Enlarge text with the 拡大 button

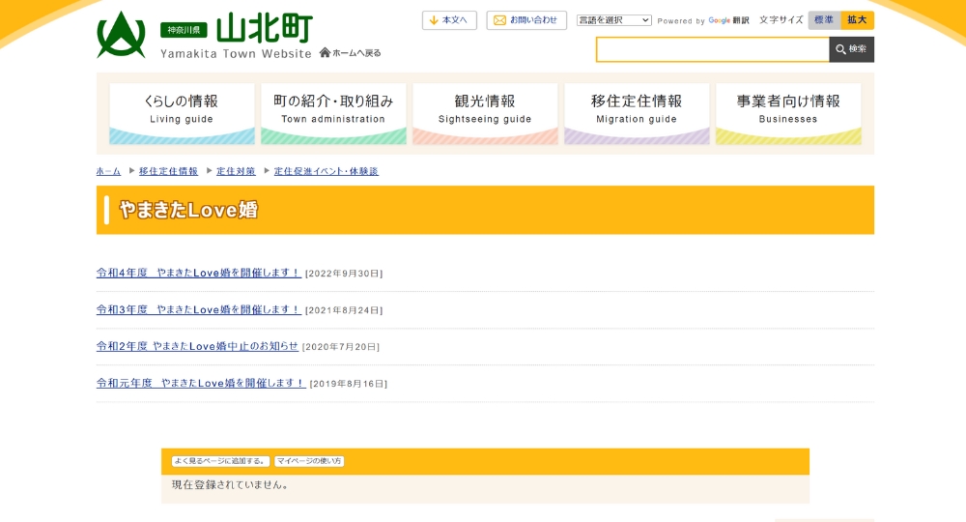tap(857, 20)
